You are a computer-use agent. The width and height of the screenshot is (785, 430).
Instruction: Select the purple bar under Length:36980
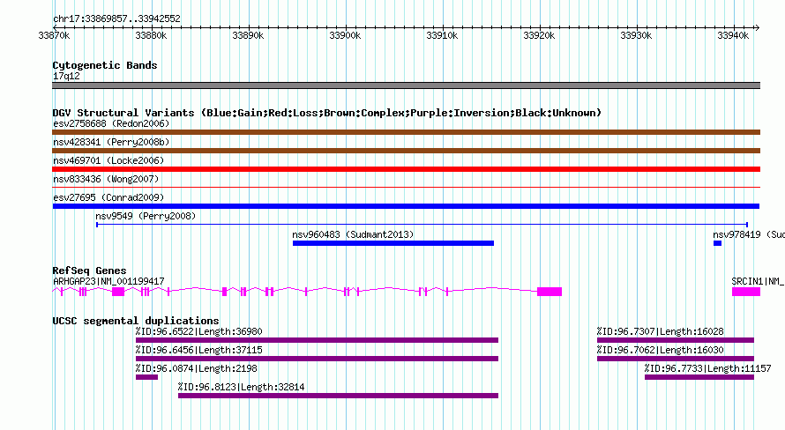(x=317, y=340)
